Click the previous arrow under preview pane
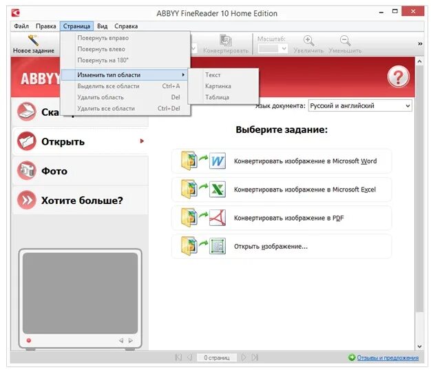This screenshot has height=372, width=431. point(121,340)
